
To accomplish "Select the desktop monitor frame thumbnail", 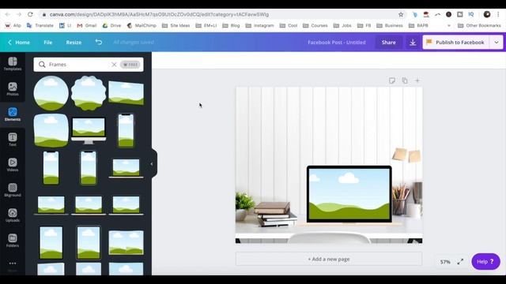I will (89, 130).
